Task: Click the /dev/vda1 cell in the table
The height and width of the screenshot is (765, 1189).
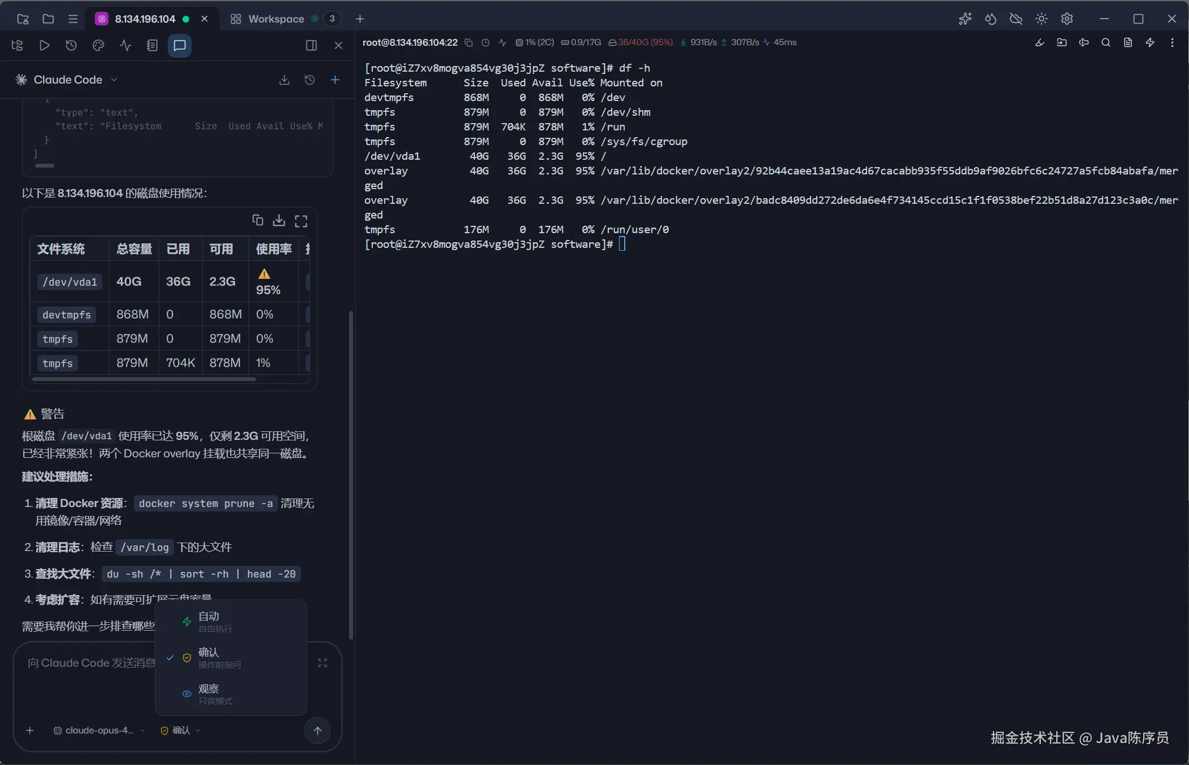Action: tap(69, 282)
